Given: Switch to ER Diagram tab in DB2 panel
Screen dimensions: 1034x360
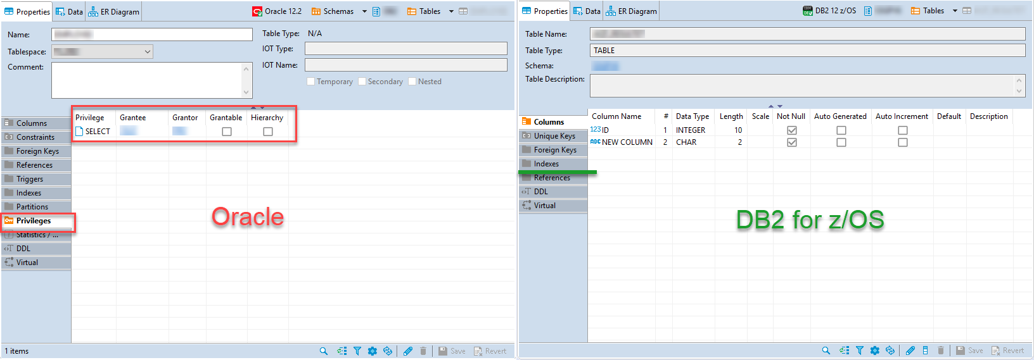Looking at the screenshot, I should coord(631,11).
